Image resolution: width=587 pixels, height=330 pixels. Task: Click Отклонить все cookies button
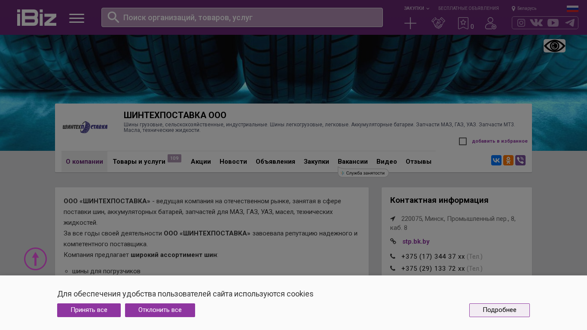160,310
